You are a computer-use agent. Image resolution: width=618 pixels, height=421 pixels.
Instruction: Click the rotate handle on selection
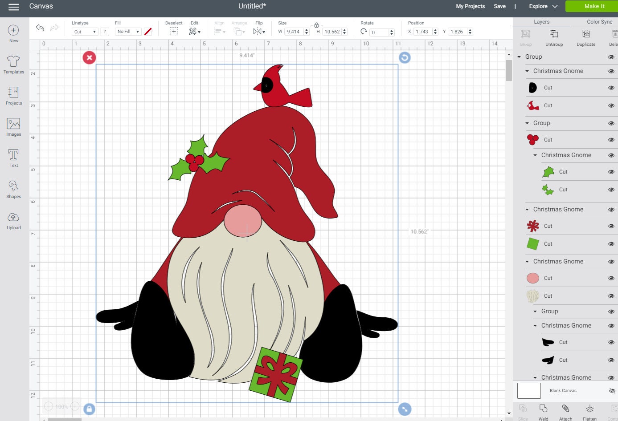pyautogui.click(x=405, y=57)
